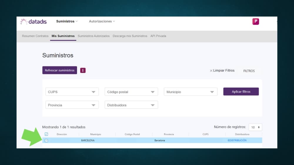Expand the CUPS filter dropdown
Viewport: 294px width, 165px height.
(x=72, y=92)
